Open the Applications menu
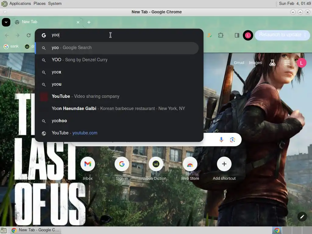Viewport: 312px width, 234px height. click(x=20, y=4)
